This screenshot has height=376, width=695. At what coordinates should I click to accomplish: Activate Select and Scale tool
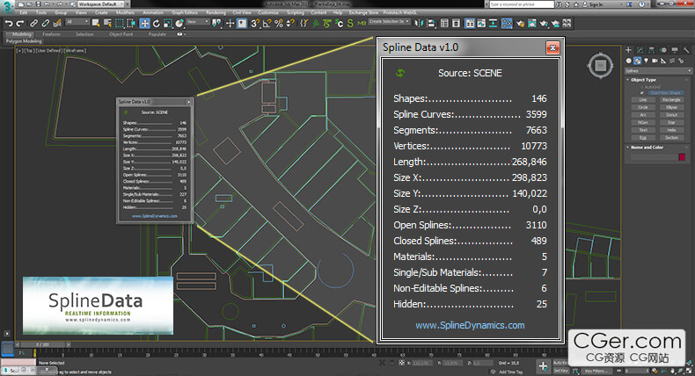[x=168, y=23]
